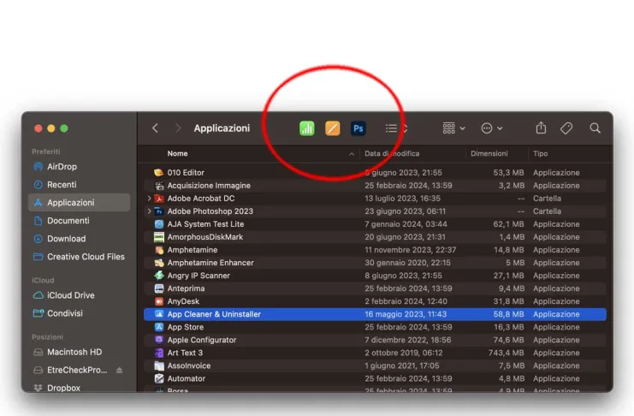The height and width of the screenshot is (416, 634).
Task: Sort by Tipo column header
Action: [x=540, y=154]
